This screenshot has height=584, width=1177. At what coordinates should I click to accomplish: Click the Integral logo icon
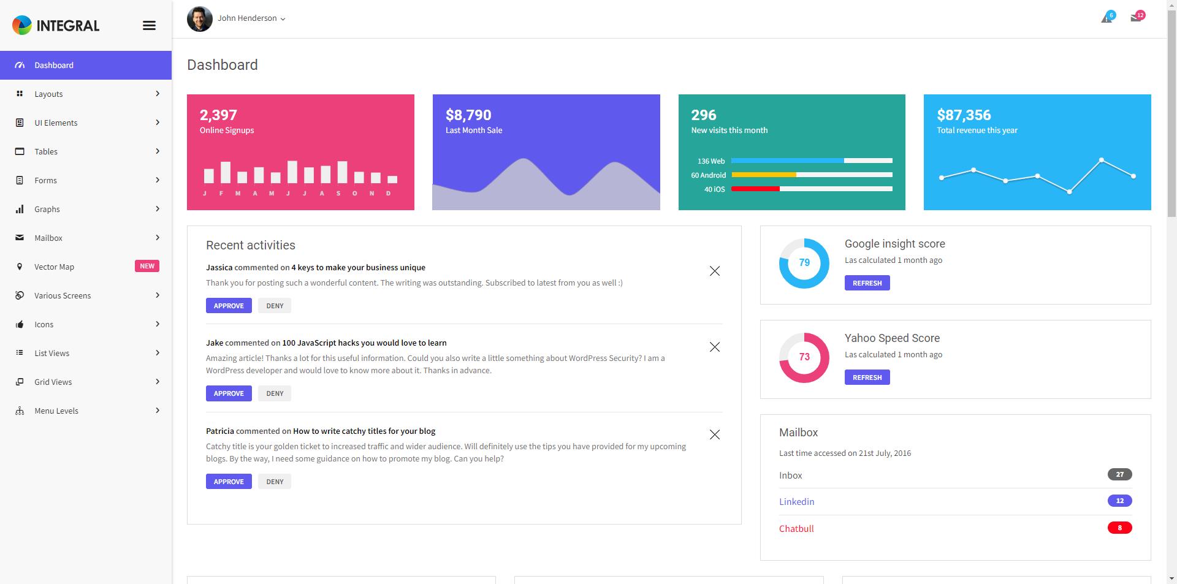tap(21, 25)
